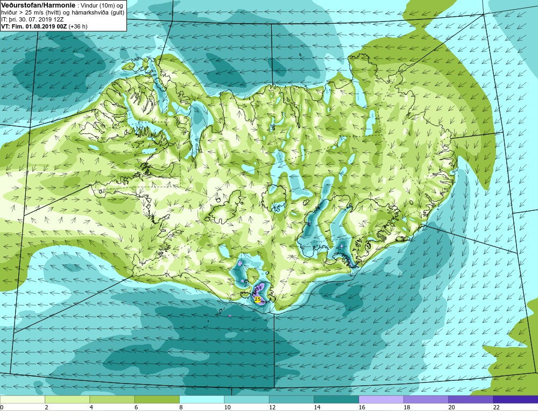Select the medium teal 12–14 m/s legend swatch
Image resolution: width=538 pixels, height=411 pixels.
(x=291, y=399)
